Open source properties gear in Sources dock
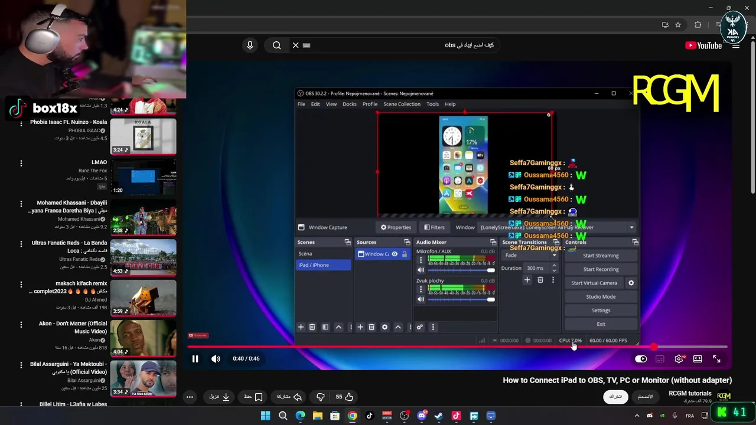Screen dimensions: 756x425 coord(384,327)
